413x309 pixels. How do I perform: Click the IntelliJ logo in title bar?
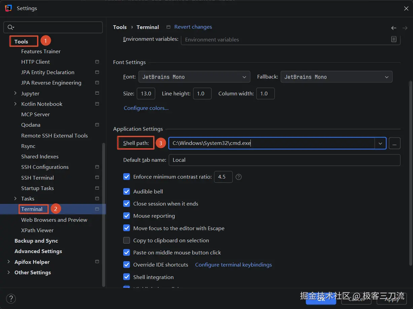point(8,8)
